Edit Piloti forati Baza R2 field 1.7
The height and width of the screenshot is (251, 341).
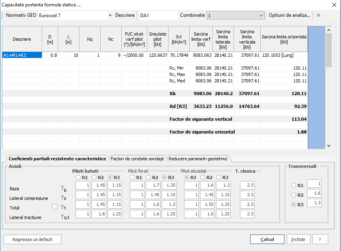pyautogui.click(x=153, y=185)
